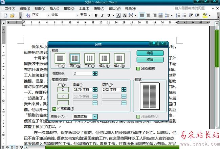Adjust column 1 spacing spinner
This screenshot has width=220, height=149.
pyautogui.click(x=124, y=90)
